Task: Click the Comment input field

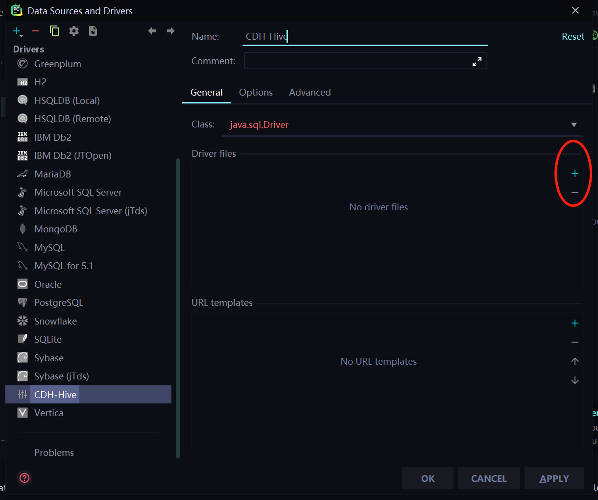Action: click(x=365, y=61)
